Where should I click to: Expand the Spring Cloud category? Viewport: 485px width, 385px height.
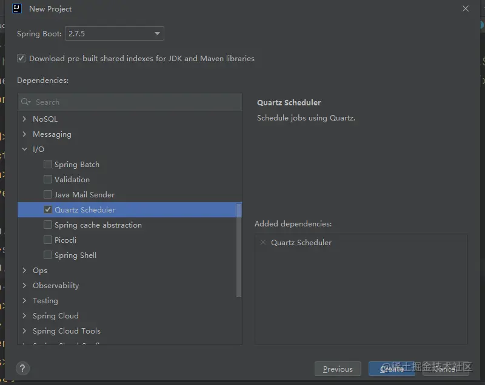pyautogui.click(x=24, y=315)
